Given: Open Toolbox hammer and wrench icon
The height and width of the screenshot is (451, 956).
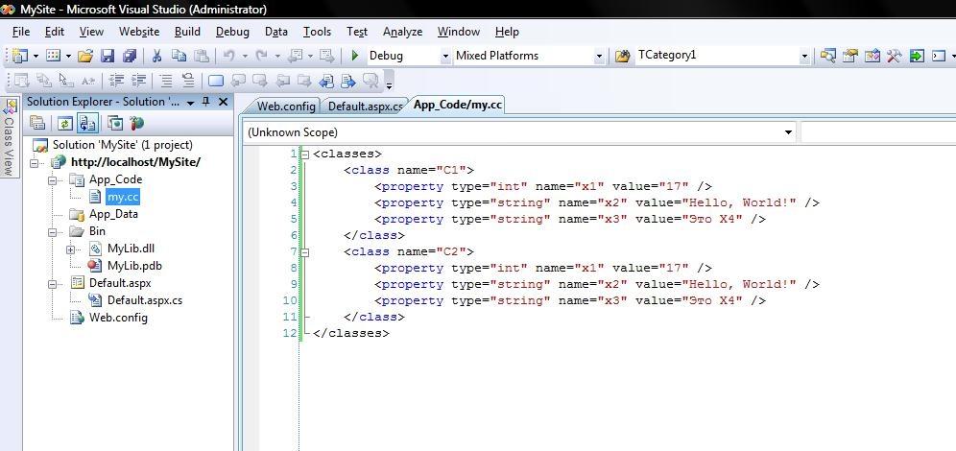Looking at the screenshot, I should point(894,56).
